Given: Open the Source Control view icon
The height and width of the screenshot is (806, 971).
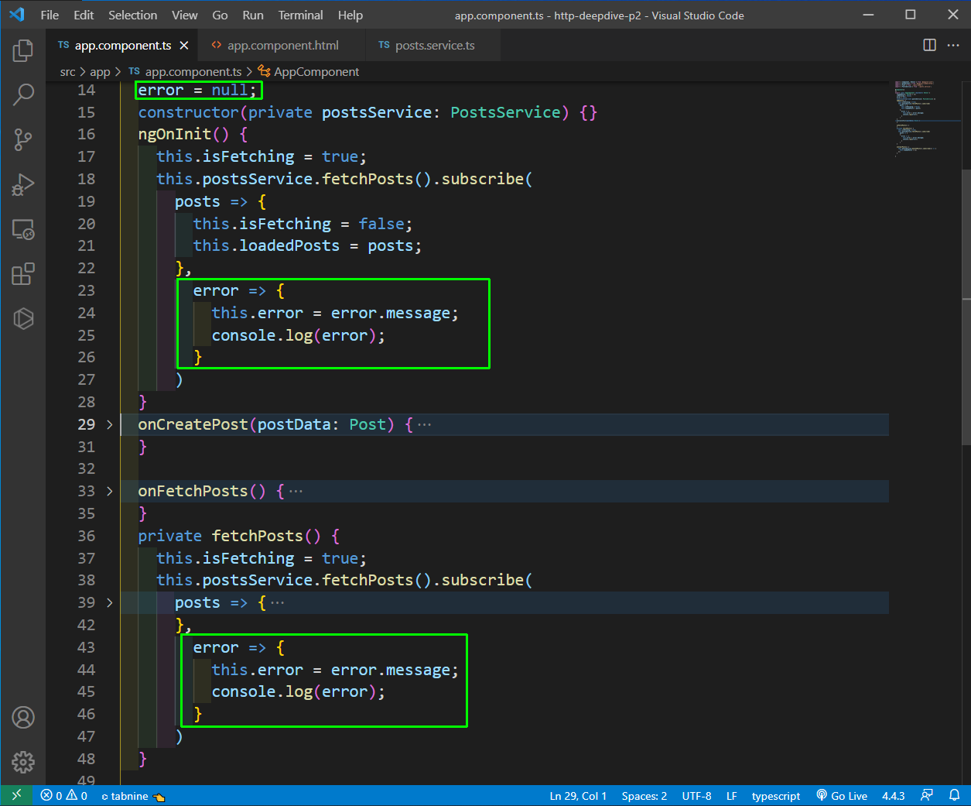Looking at the screenshot, I should [23, 139].
